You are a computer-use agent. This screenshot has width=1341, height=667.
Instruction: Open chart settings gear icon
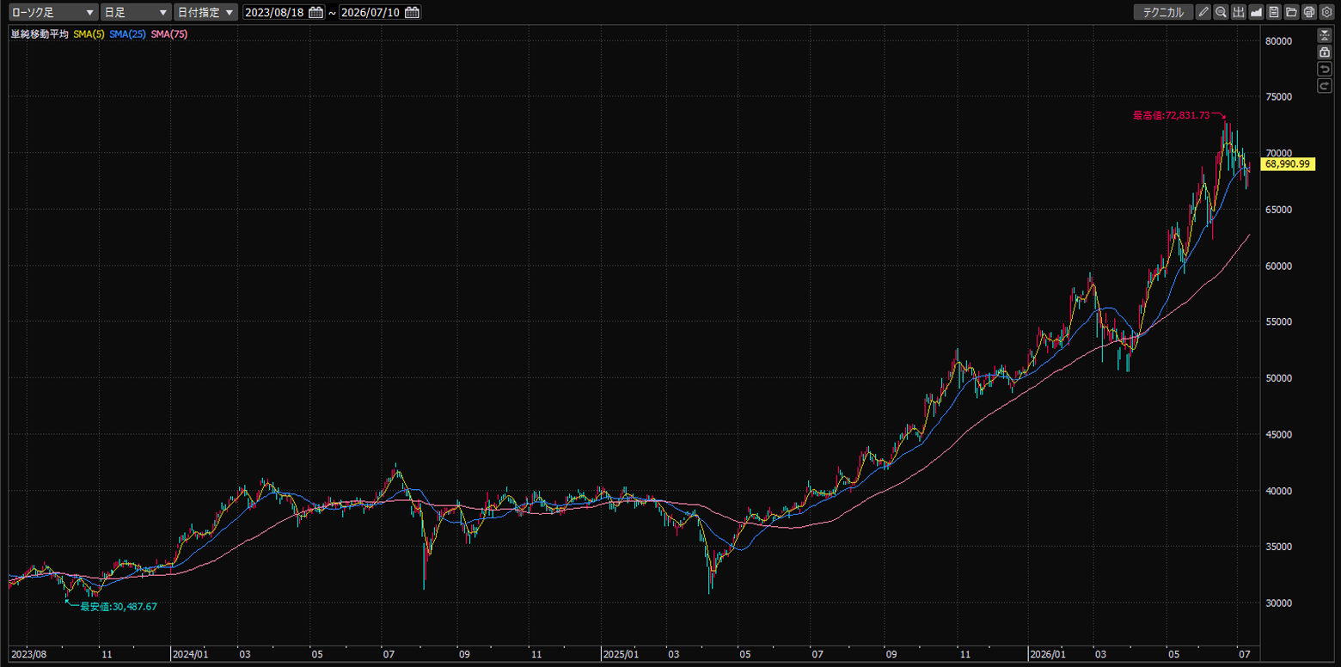click(1326, 12)
